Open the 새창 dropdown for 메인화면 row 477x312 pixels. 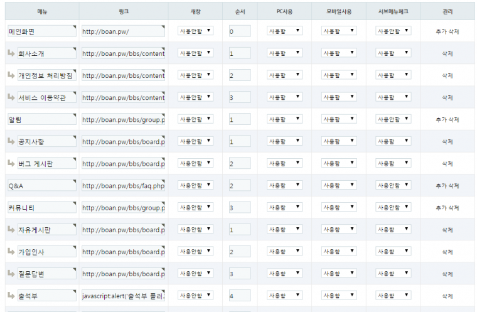pyautogui.click(x=195, y=31)
